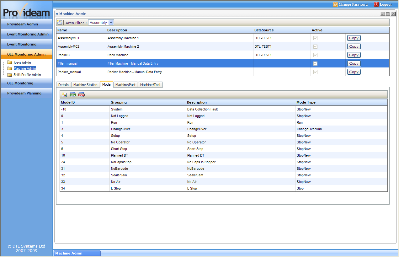The height and width of the screenshot is (257, 399).
Task: Copy the AssemblyMC1 machine
Action: point(354,38)
